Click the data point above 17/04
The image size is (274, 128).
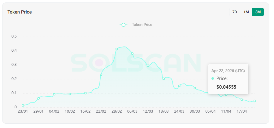tap(242, 100)
